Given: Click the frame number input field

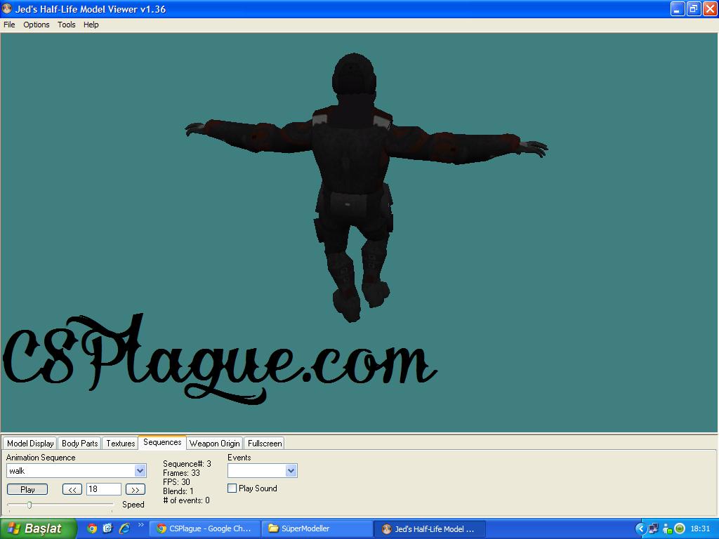Looking at the screenshot, I should (103, 490).
